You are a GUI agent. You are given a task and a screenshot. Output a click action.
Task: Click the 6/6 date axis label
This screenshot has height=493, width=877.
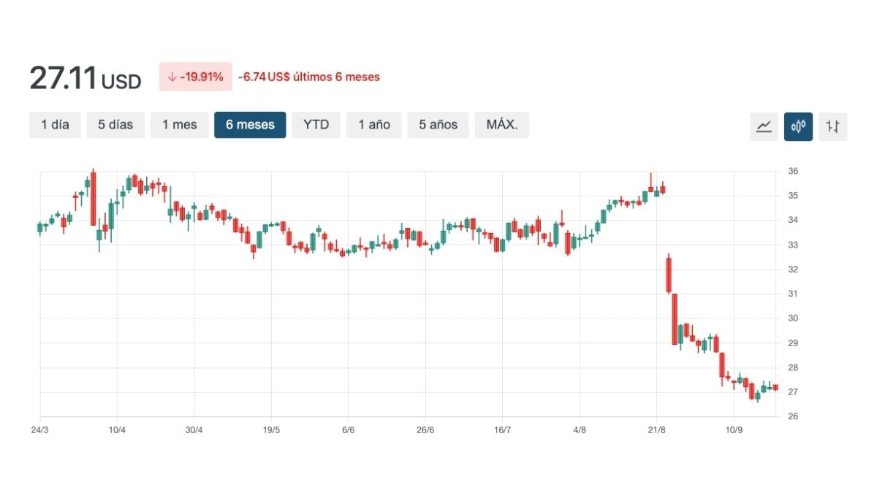tap(348, 429)
